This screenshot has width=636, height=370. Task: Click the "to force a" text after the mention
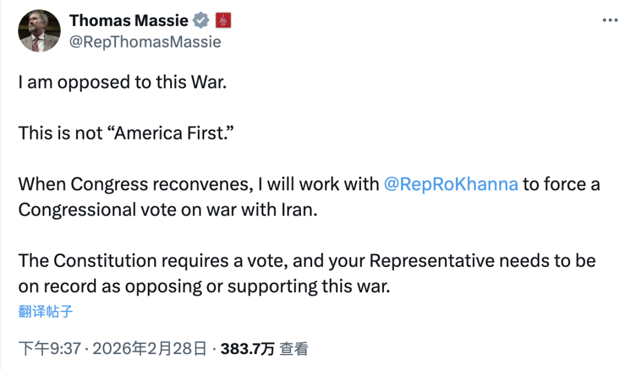coord(561,184)
